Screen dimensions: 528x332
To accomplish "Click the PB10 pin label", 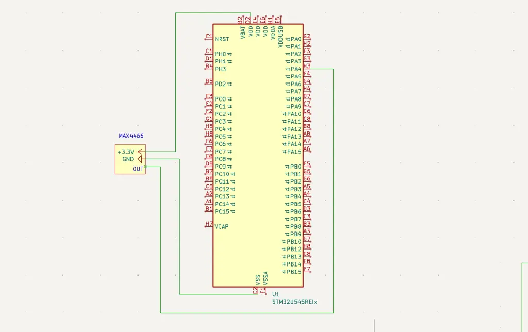I will tap(294, 242).
